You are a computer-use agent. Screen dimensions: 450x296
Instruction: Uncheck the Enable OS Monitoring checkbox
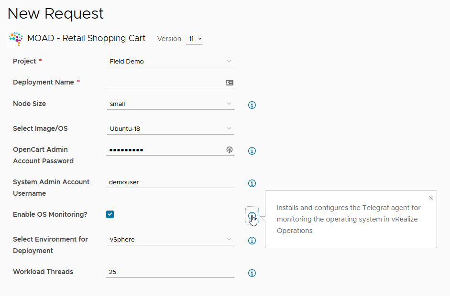coord(110,214)
